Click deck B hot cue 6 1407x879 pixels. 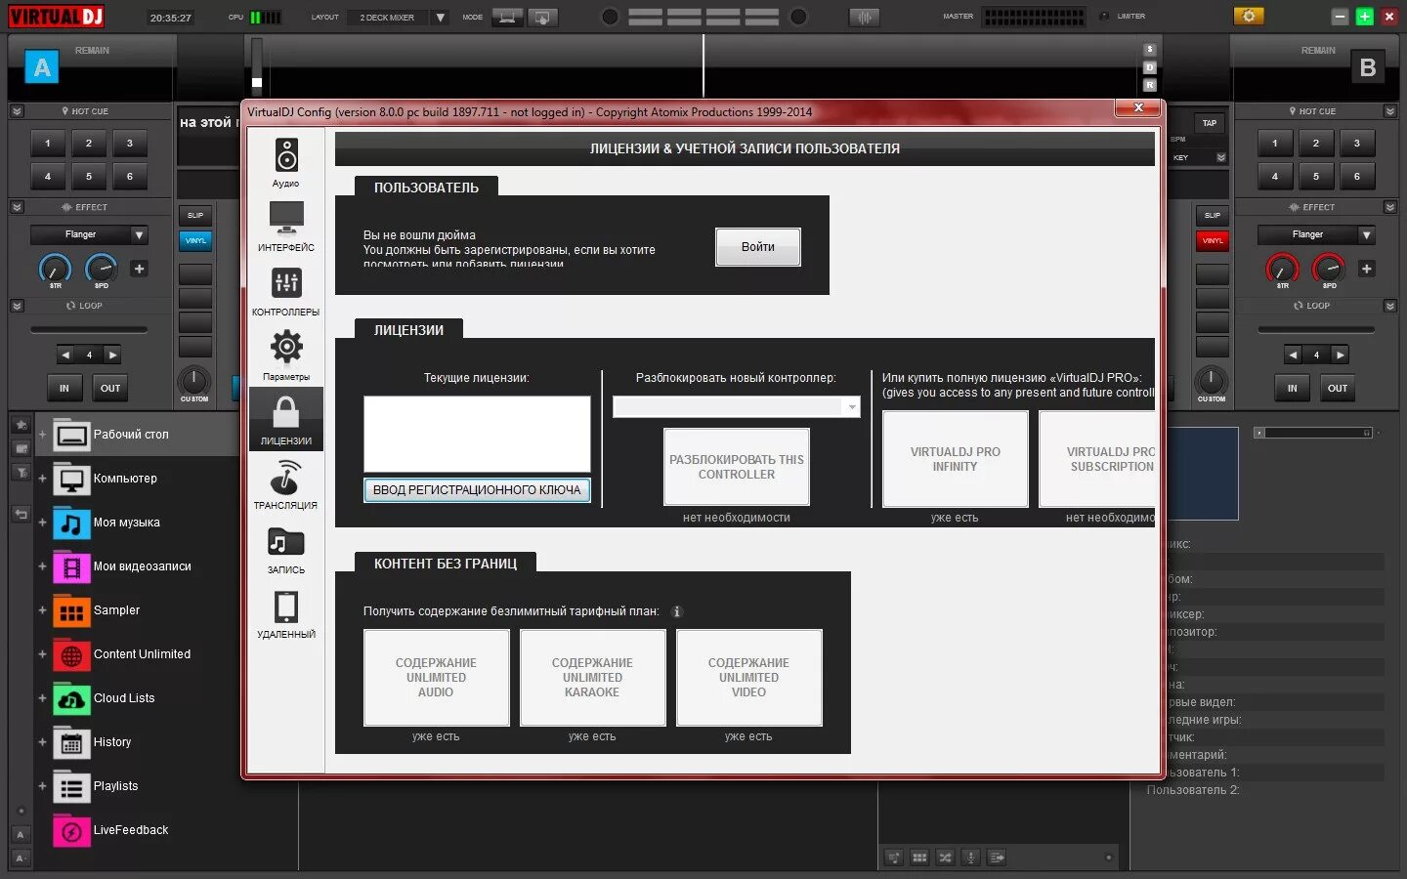(x=1357, y=177)
